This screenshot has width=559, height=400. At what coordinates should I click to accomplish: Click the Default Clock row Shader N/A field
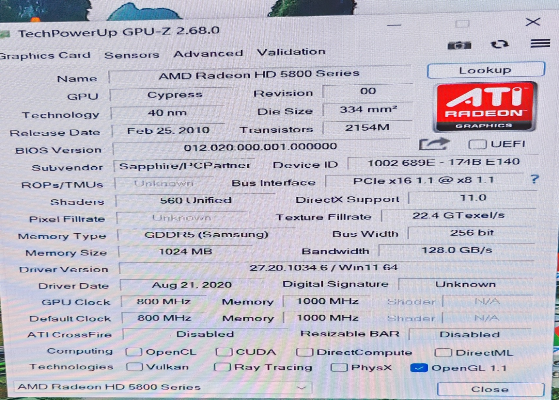point(487,318)
